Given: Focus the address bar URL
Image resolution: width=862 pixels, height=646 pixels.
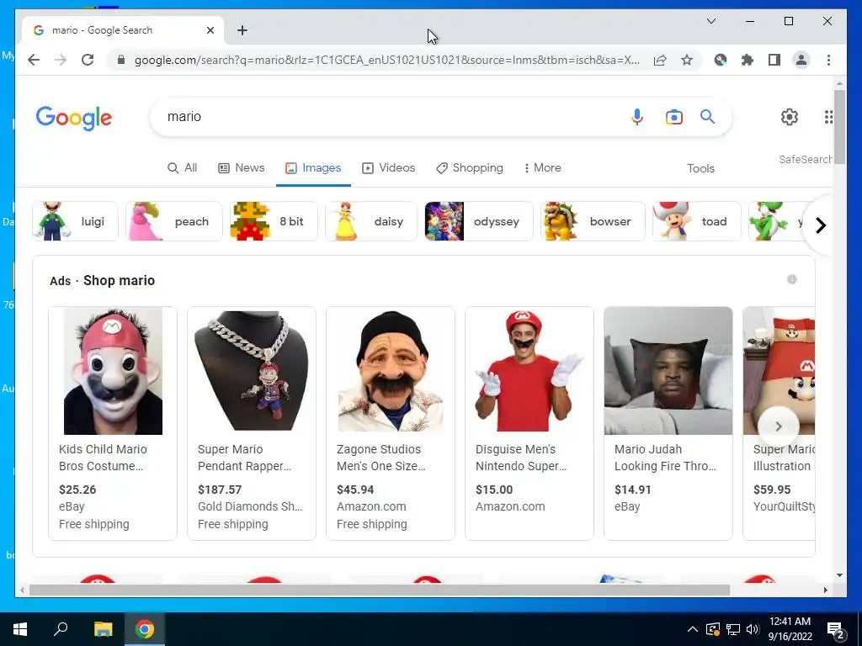Looking at the screenshot, I should point(387,60).
